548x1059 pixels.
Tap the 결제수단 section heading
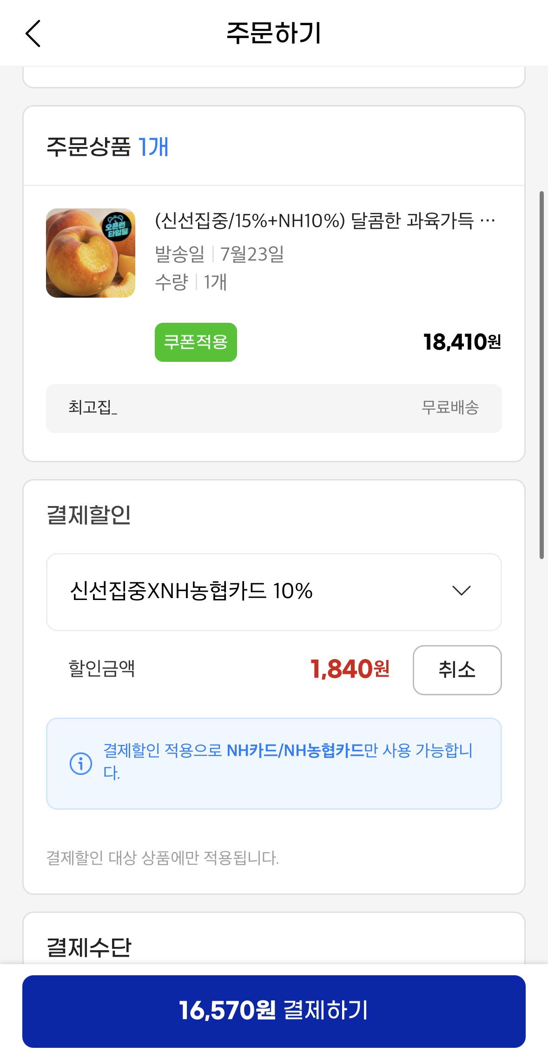[89, 947]
